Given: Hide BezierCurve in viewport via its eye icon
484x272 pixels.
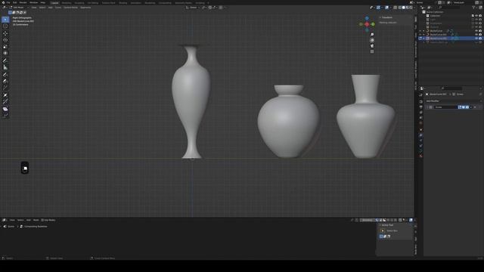Looking at the screenshot, I should 476,31.
